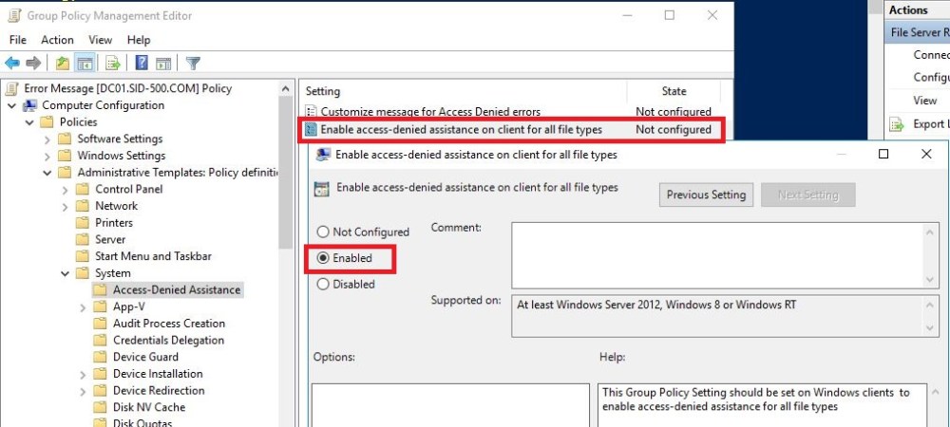Open Help via blue question mark icon
The image size is (950, 427).
pos(142,64)
